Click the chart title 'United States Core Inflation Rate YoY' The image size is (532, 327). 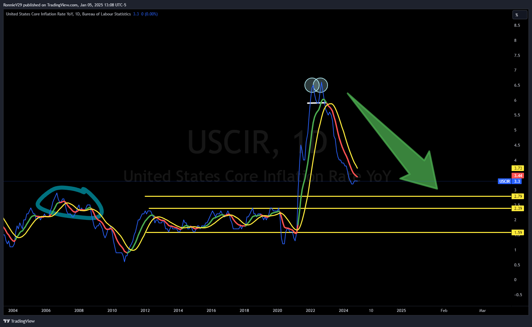coord(39,14)
